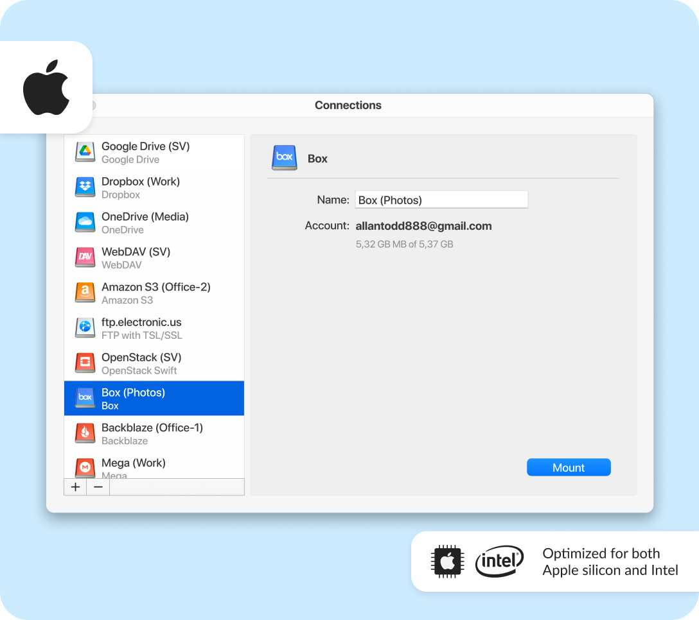Viewport: 699px width, 620px height.
Task: Add a new connection with plus button
Action: click(75, 487)
